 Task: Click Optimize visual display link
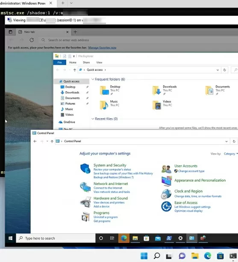[x=188, y=211]
